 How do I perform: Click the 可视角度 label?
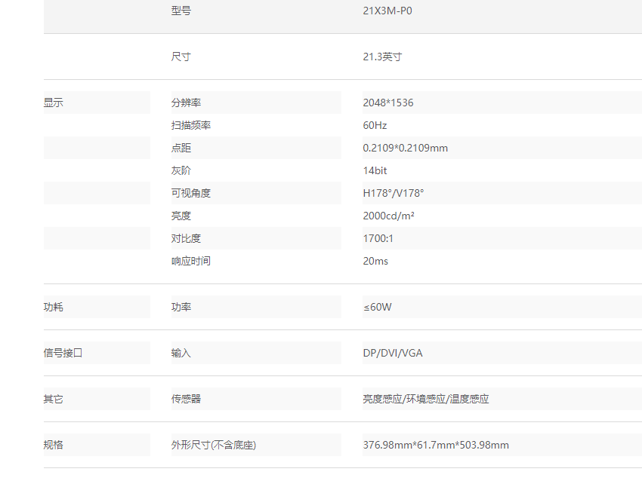[191, 193]
